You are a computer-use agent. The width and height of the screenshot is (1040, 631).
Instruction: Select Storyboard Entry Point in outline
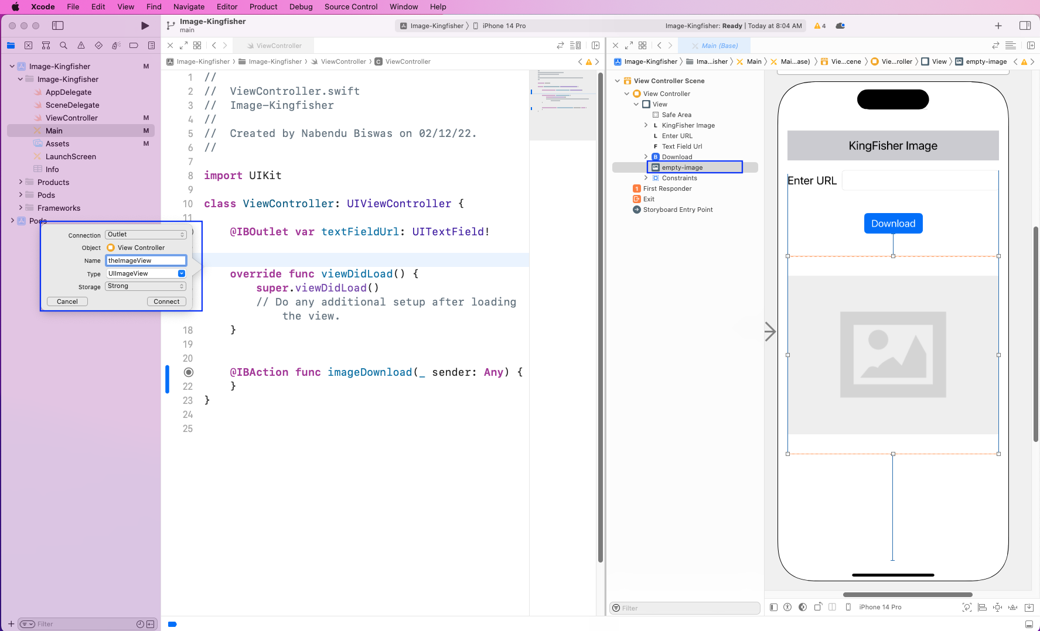[x=678, y=210]
